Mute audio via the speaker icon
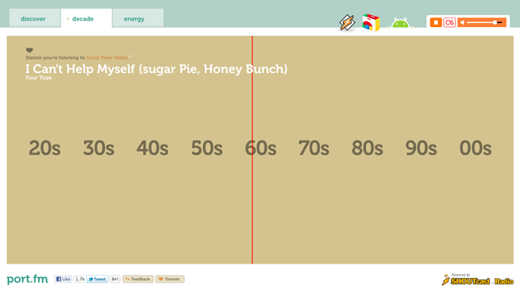Image resolution: width=520 pixels, height=293 pixels. pos(462,22)
